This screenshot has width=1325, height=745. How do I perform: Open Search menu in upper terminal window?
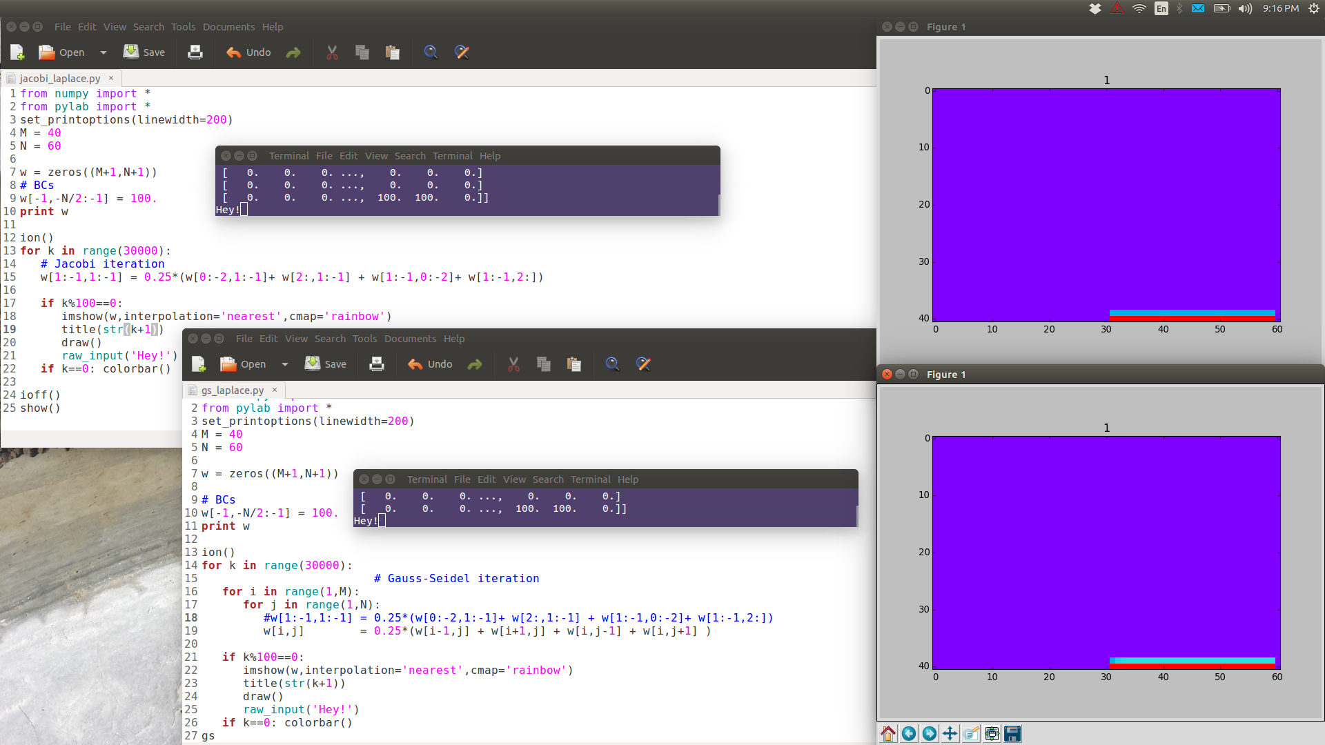pos(410,156)
